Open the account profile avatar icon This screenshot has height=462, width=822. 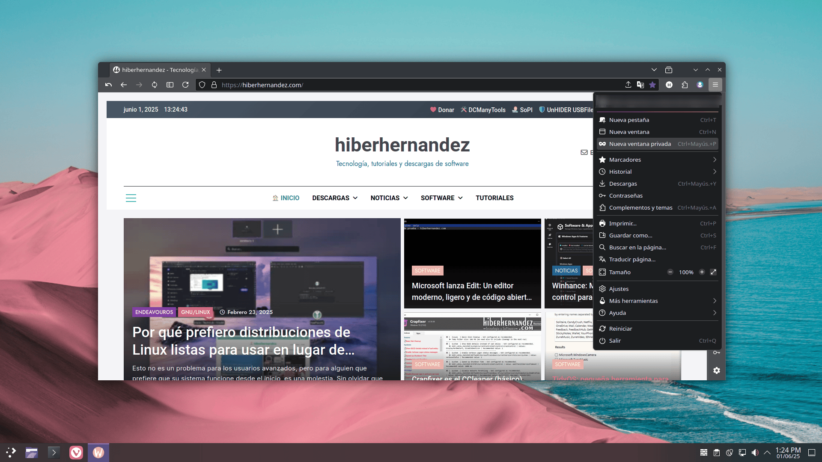coord(700,85)
